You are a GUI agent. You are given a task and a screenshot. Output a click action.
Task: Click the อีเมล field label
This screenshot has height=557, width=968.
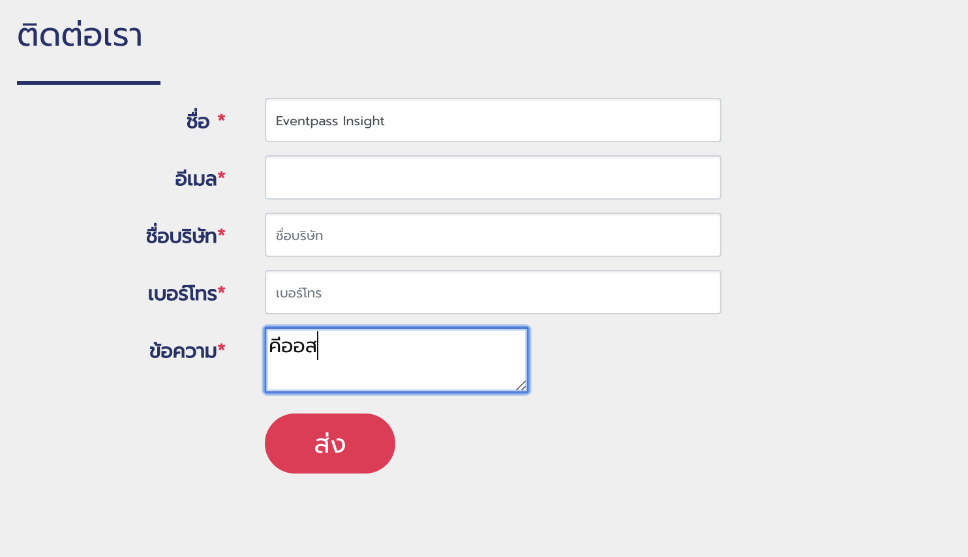pyautogui.click(x=196, y=178)
